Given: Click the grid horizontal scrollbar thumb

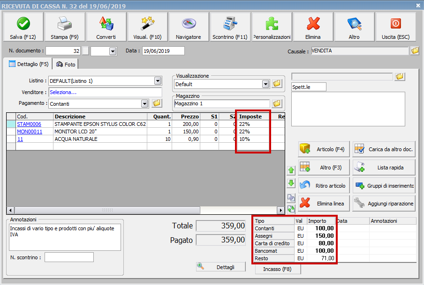Looking at the screenshot, I should [x=107, y=210].
